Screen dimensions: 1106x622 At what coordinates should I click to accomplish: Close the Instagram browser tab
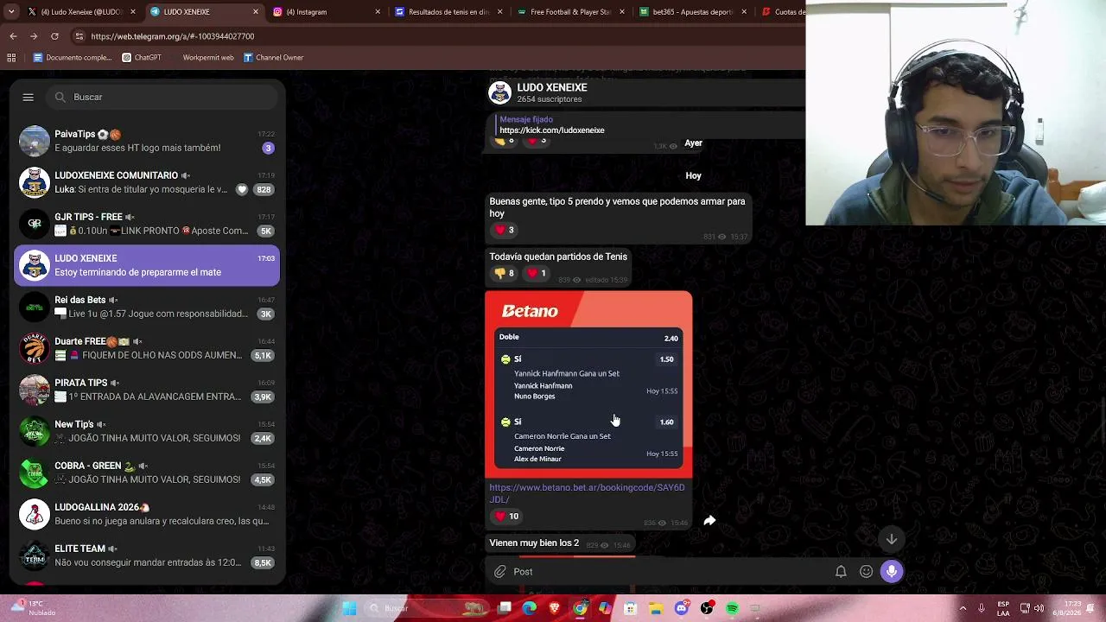point(378,12)
